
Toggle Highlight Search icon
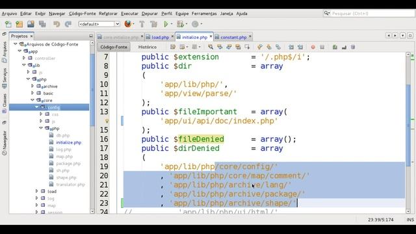(x=238, y=47)
